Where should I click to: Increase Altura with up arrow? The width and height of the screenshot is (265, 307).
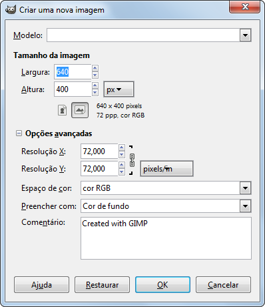(95, 85)
